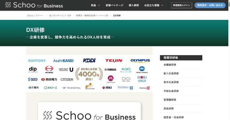Click the Schoo for Business header logo
The height and width of the screenshot is (120, 230).
tap(34, 5)
